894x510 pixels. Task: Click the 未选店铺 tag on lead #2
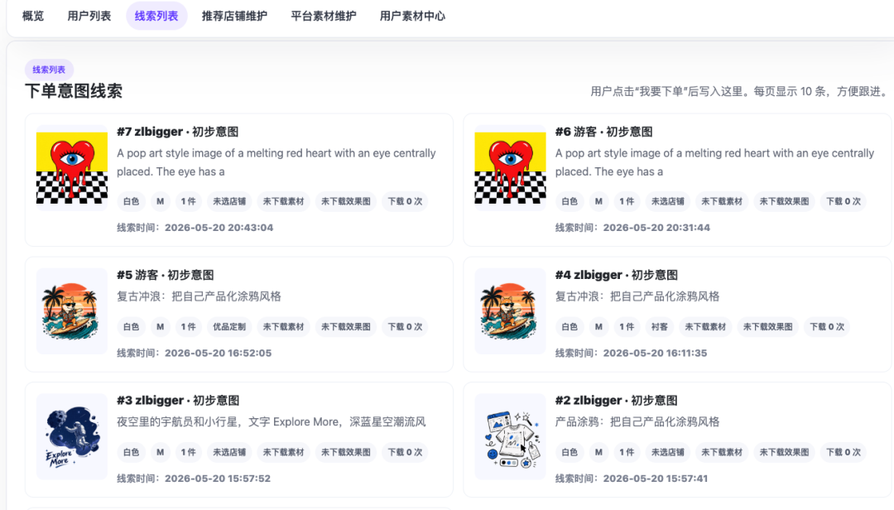coord(668,452)
